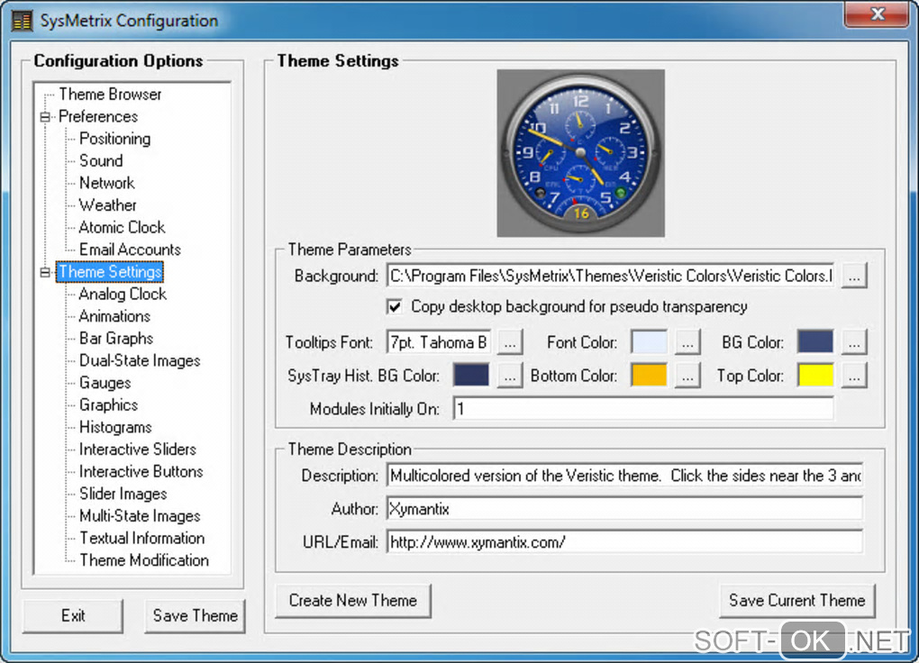The width and height of the screenshot is (919, 663).
Task: Close the SysMetrix Configuration window
Action: pos(877,14)
